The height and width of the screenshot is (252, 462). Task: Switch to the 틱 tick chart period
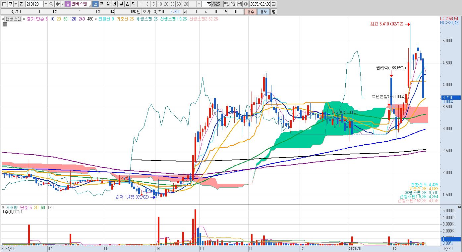[134, 4]
